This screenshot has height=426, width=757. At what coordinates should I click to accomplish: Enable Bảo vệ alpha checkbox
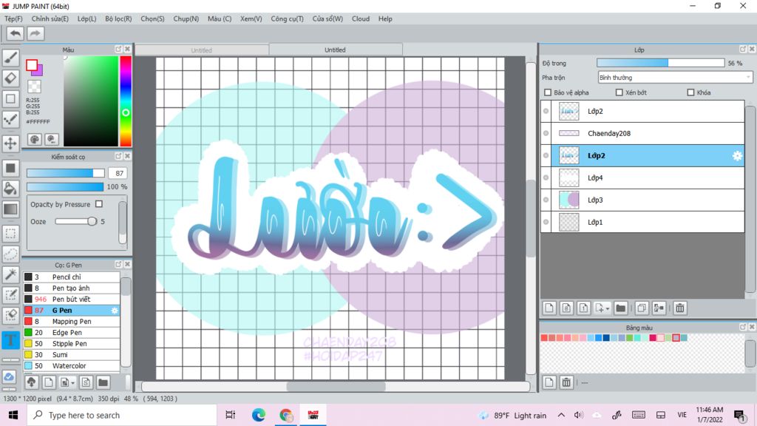tap(548, 92)
